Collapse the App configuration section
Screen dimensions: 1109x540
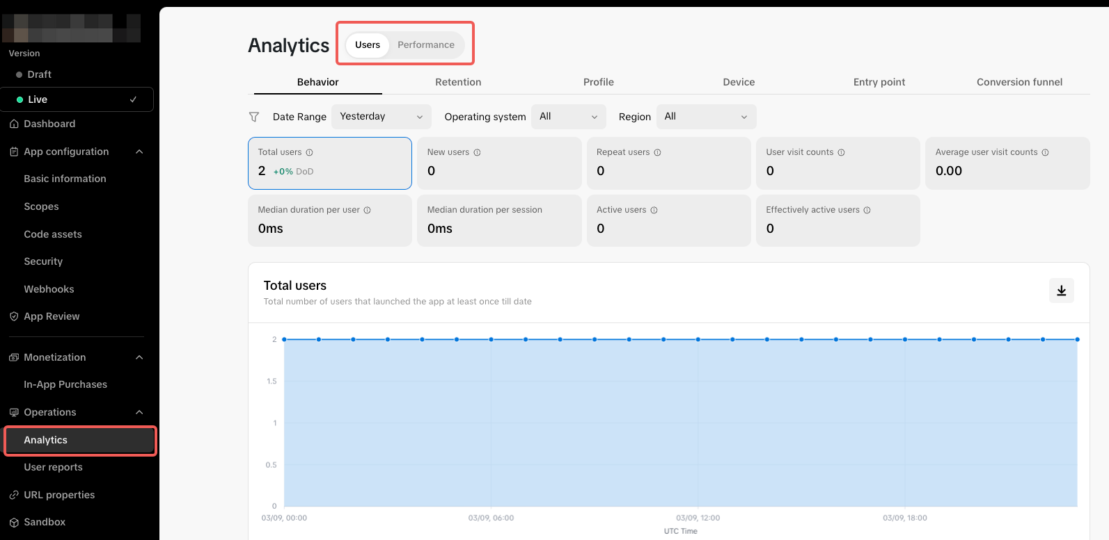click(139, 152)
